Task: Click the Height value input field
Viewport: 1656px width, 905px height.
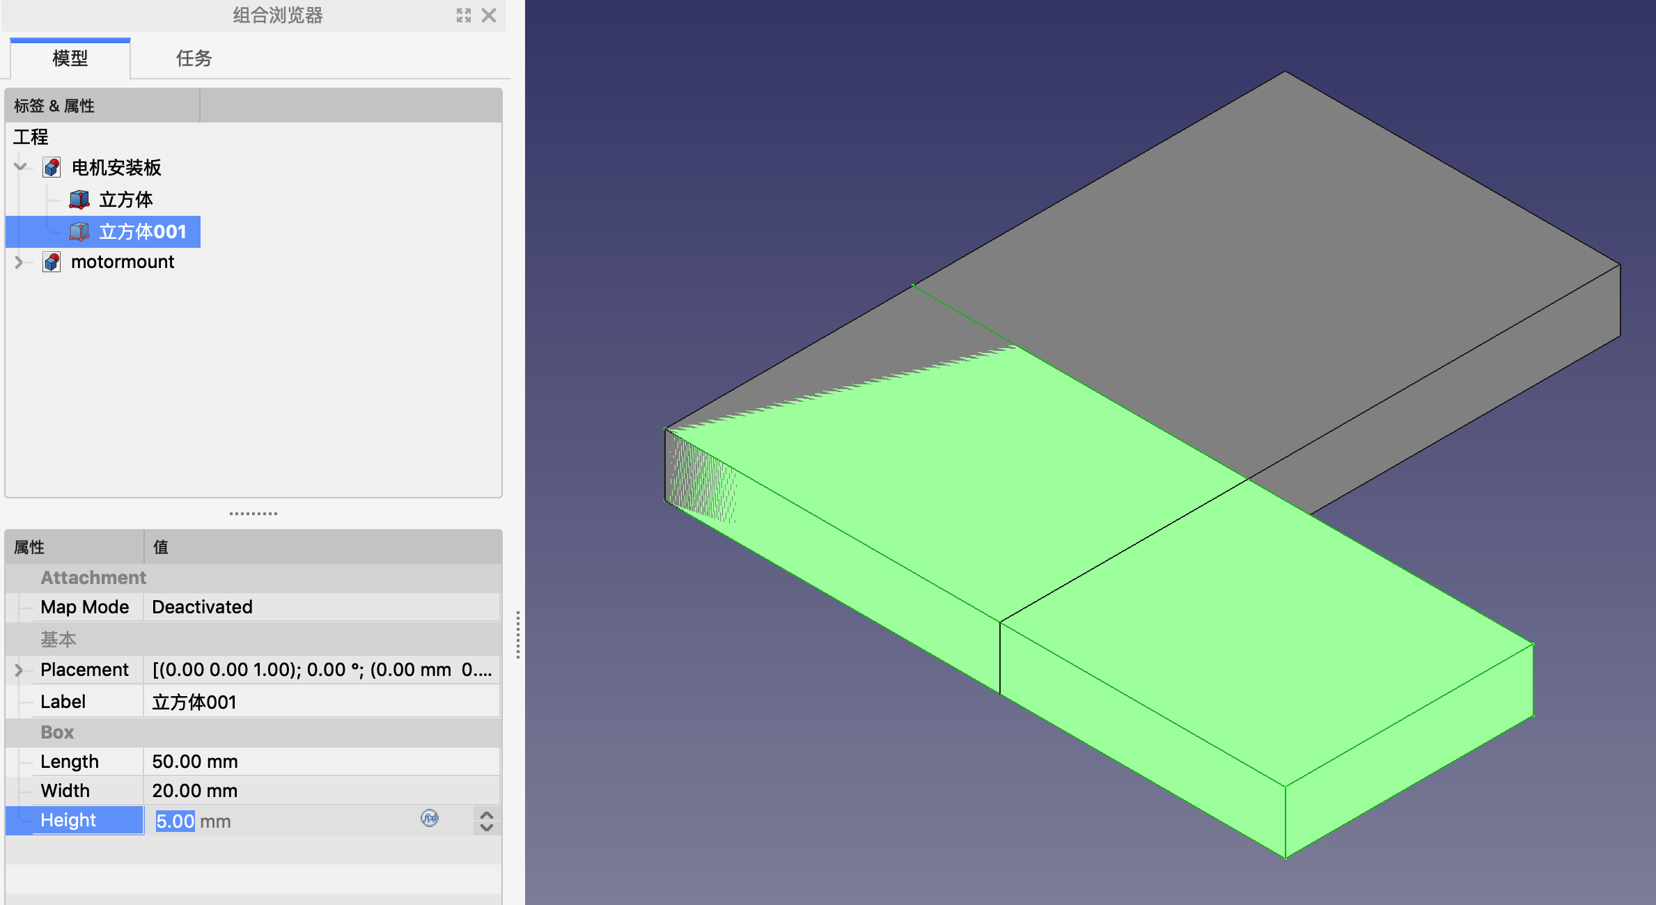Action: (x=279, y=821)
